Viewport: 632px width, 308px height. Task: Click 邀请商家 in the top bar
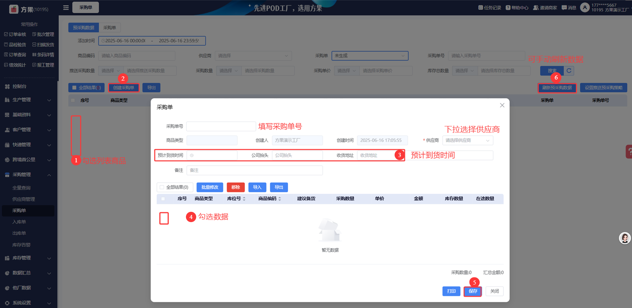(545, 8)
